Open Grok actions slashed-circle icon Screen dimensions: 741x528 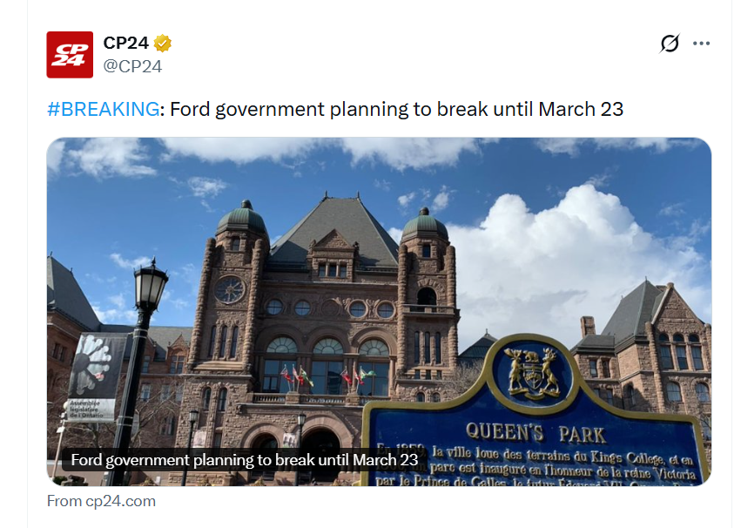coord(669,44)
